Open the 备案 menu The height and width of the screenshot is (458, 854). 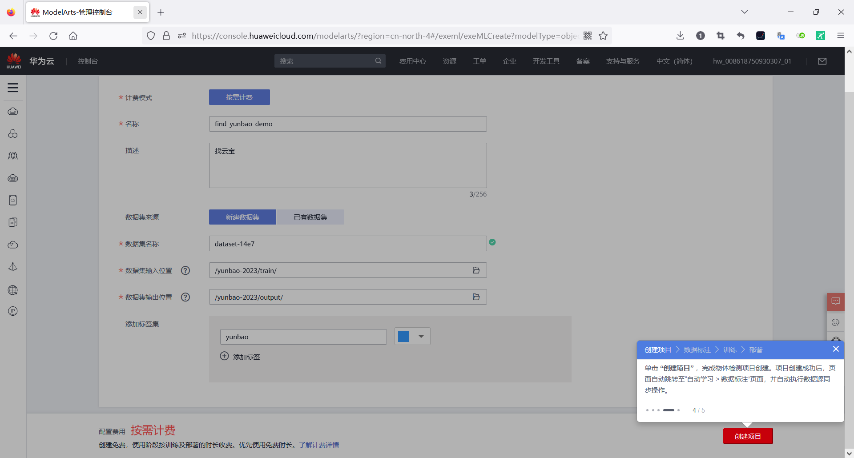[583, 61]
